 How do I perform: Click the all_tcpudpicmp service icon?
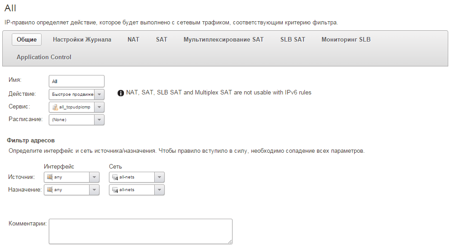point(55,107)
